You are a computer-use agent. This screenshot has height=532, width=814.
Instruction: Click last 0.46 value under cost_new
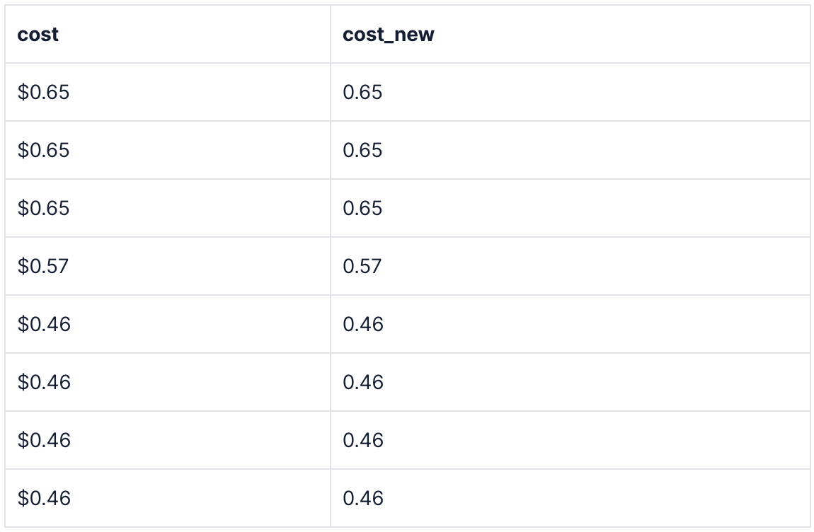[362, 499]
